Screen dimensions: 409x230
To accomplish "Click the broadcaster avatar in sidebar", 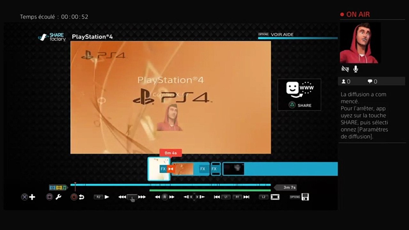I will click(x=360, y=43).
